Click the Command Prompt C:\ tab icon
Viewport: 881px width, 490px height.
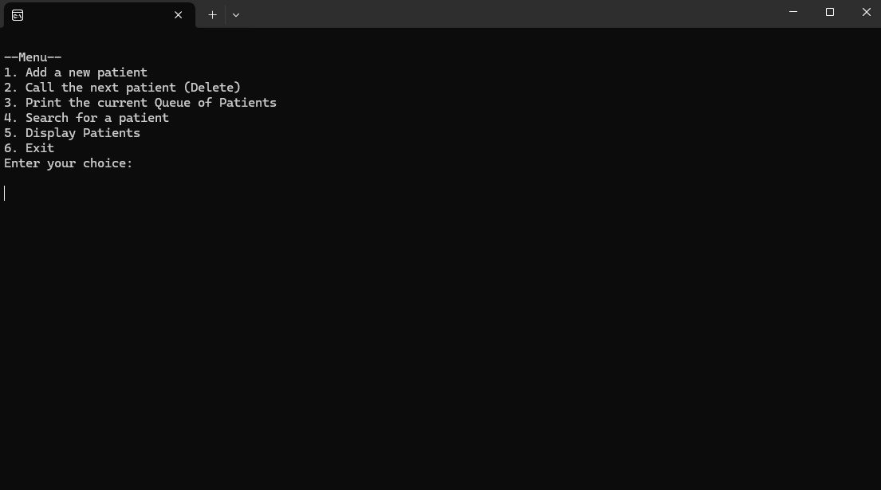click(16, 14)
